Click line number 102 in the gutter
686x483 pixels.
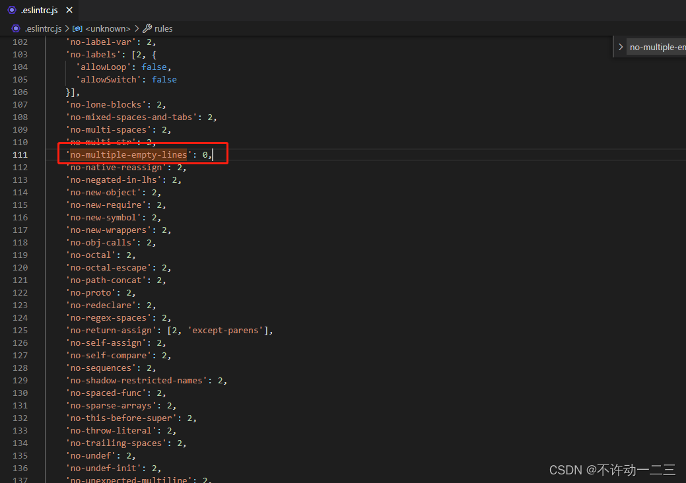click(x=20, y=42)
